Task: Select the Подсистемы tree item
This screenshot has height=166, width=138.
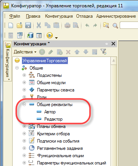Action: tap(49, 75)
